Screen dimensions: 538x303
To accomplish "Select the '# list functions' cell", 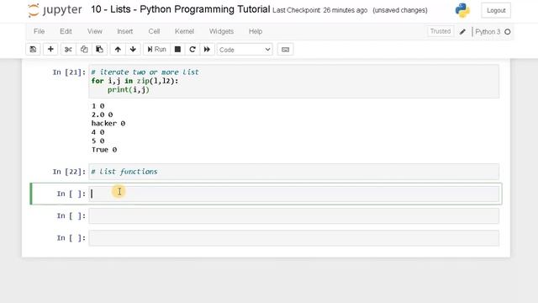I will [x=293, y=172].
